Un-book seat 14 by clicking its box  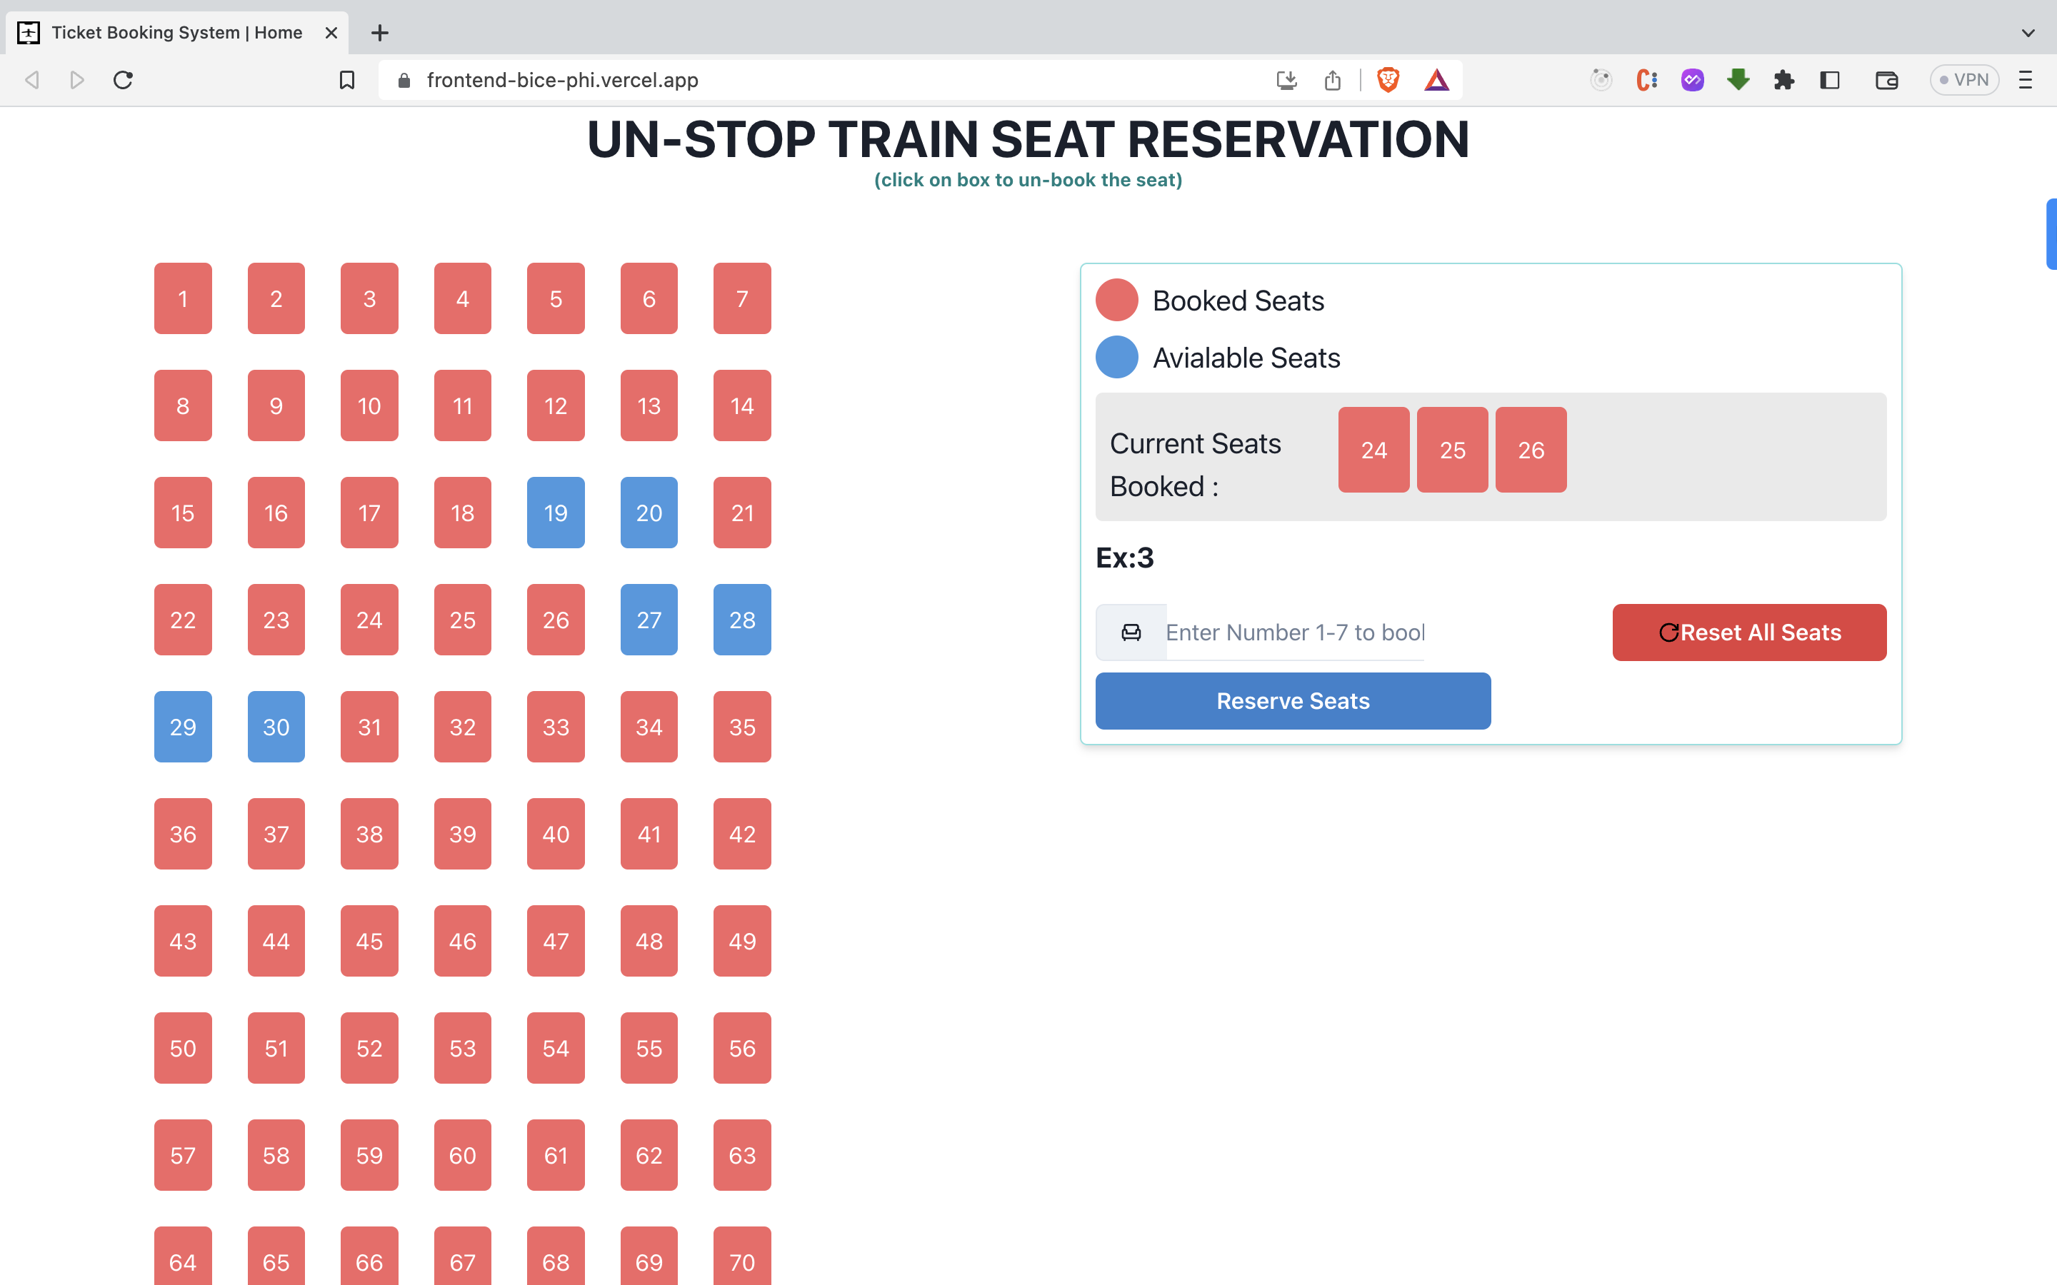741,405
